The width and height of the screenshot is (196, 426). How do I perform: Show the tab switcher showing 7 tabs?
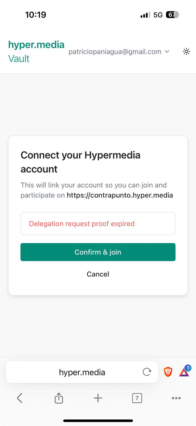point(137,398)
